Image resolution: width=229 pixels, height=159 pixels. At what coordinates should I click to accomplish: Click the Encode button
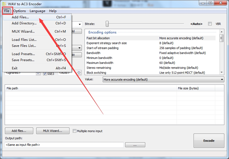[209, 141]
